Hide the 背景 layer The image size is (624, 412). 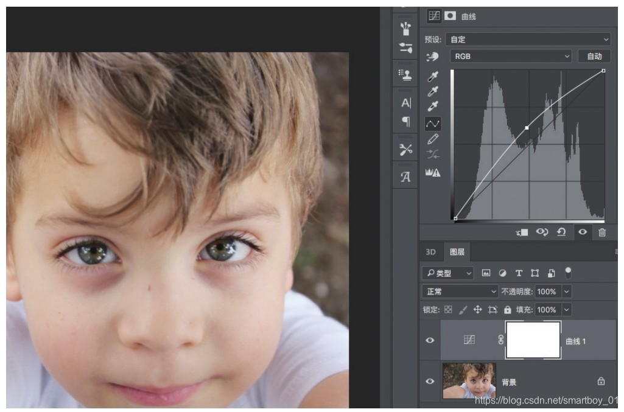[430, 382]
